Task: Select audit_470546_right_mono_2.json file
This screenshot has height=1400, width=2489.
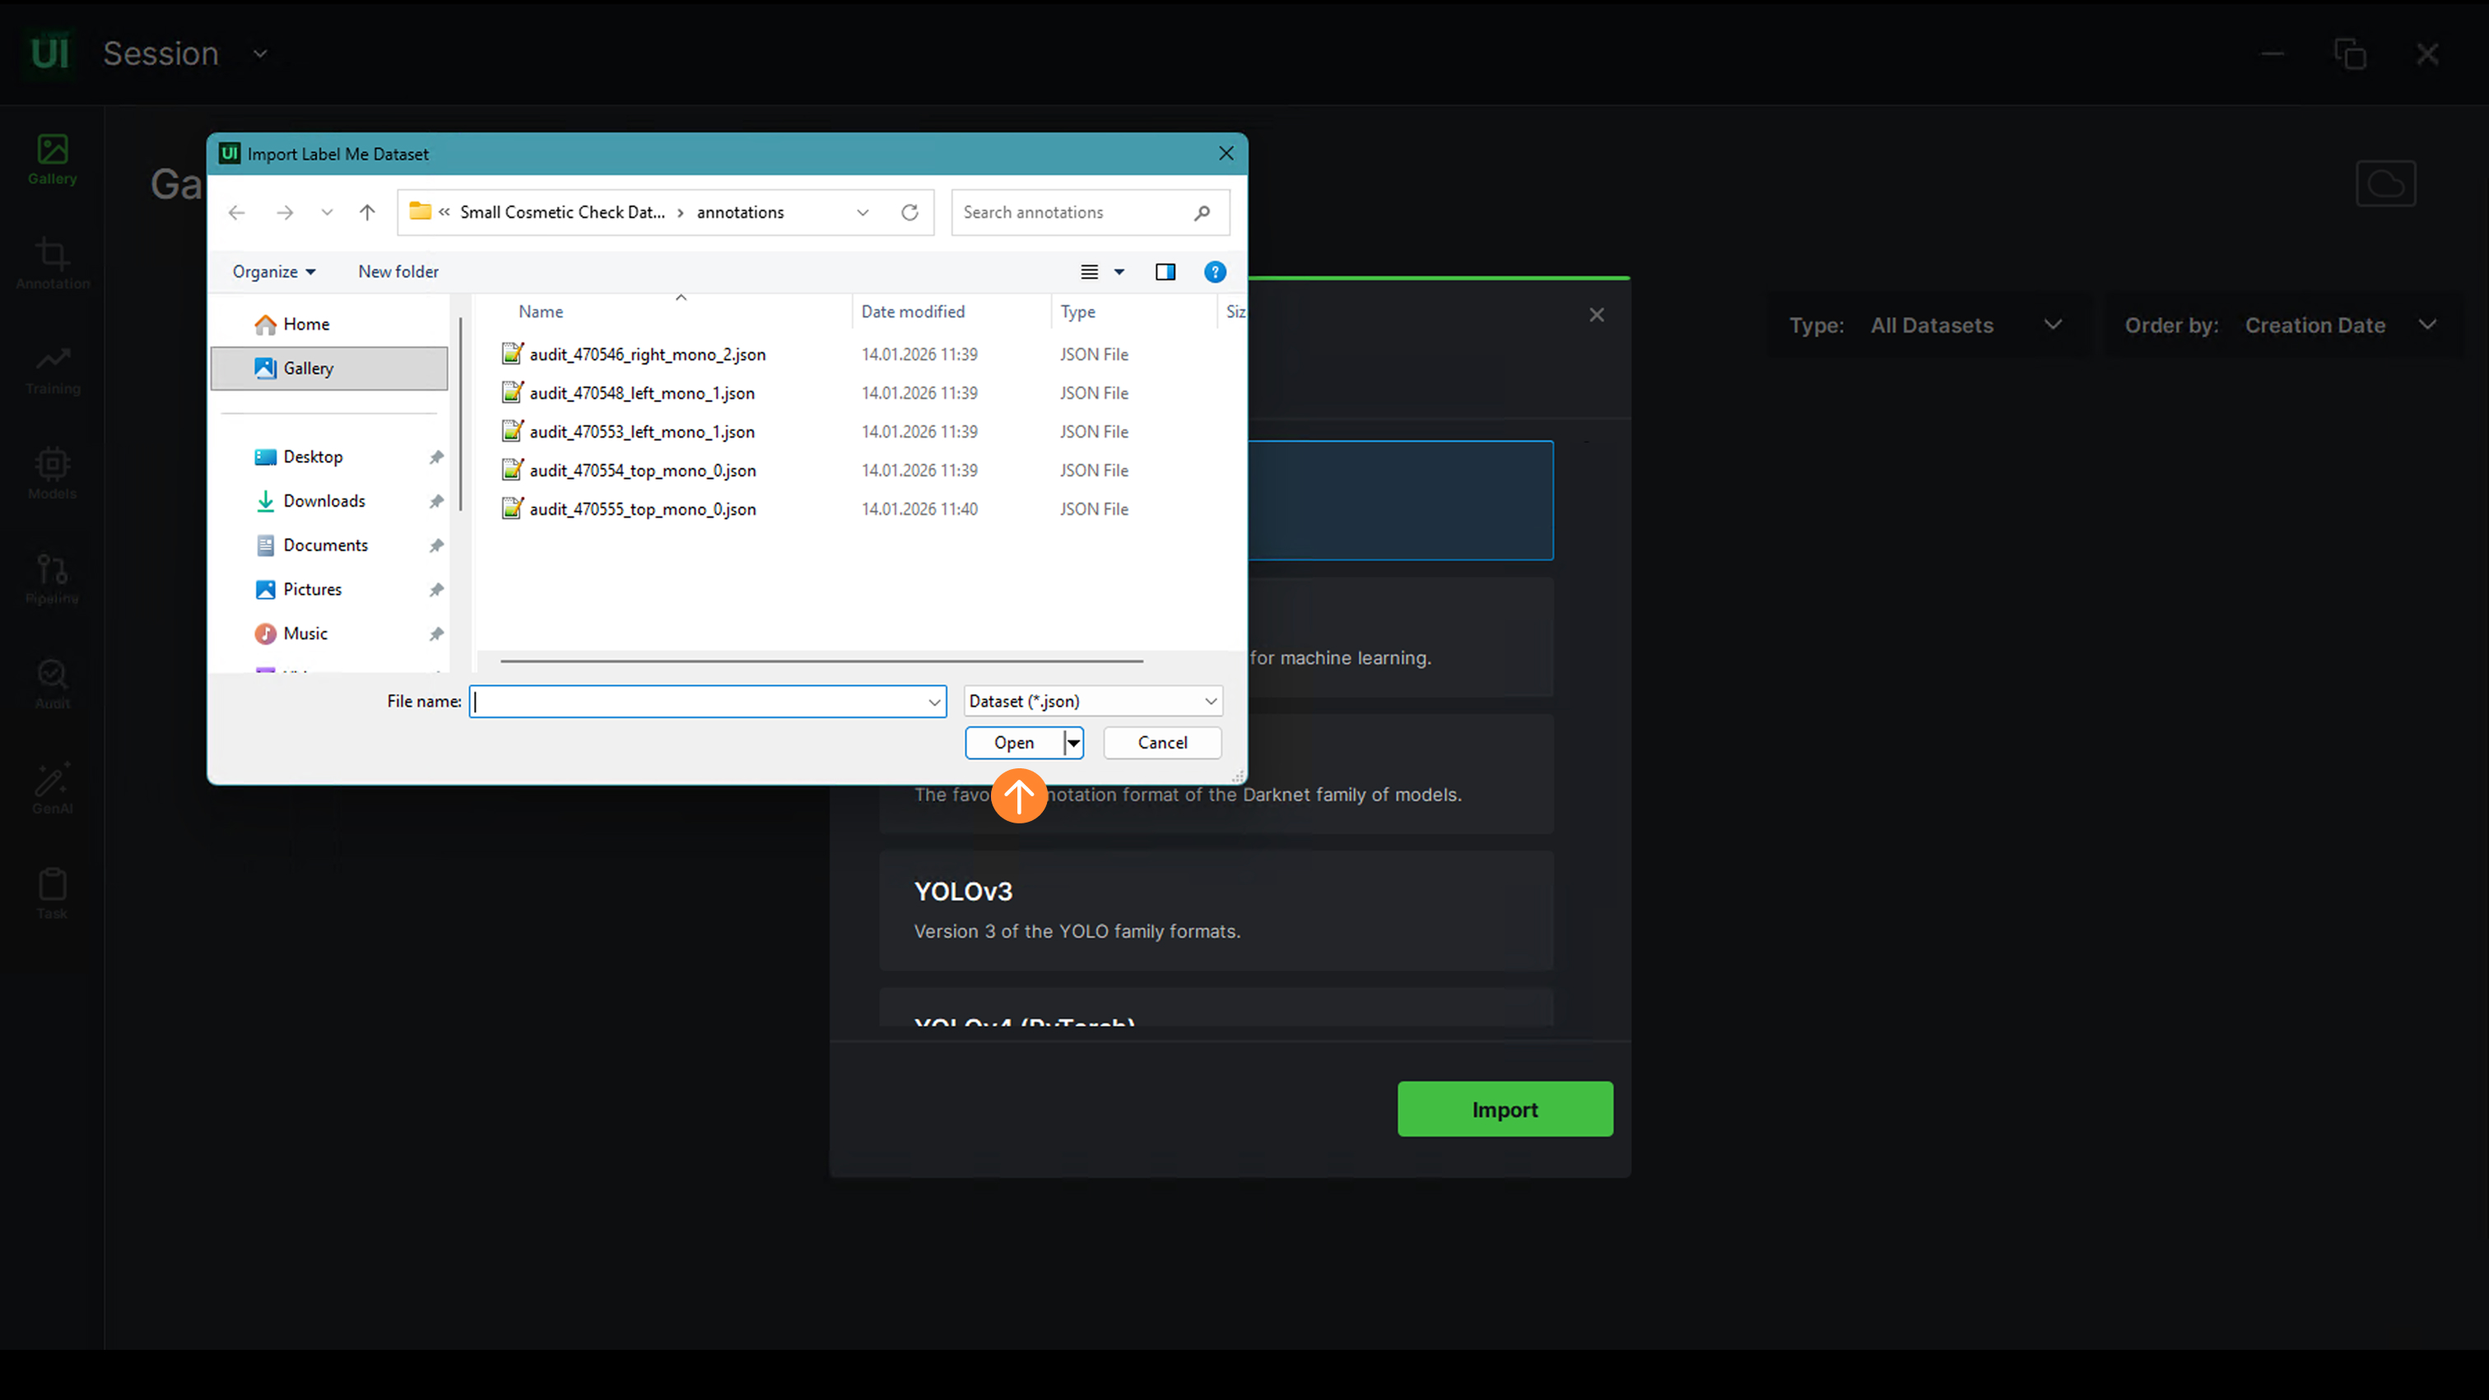Action: pyautogui.click(x=646, y=355)
